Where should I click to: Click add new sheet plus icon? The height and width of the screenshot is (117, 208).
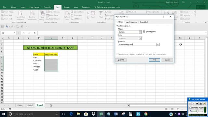point(51,105)
